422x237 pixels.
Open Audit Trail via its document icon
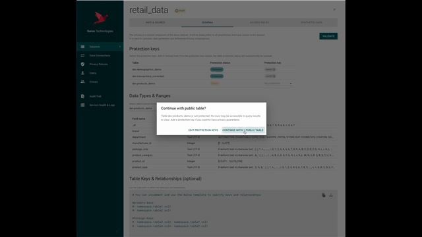pyautogui.click(x=82, y=96)
